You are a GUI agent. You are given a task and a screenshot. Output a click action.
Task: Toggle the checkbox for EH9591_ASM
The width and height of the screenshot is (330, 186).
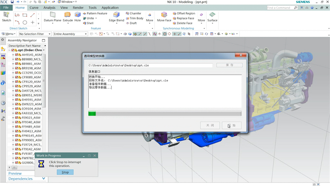click(x=16, y=100)
